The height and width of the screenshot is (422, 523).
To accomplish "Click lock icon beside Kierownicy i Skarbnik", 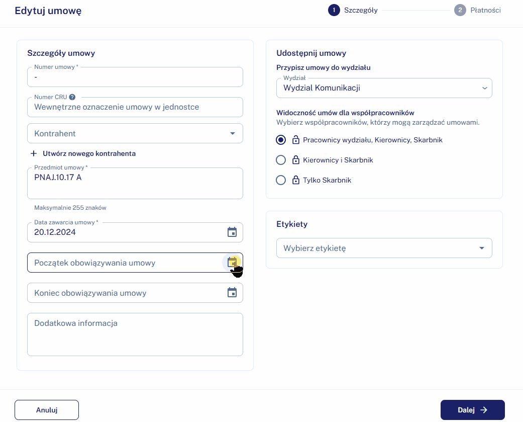I will point(296,160).
